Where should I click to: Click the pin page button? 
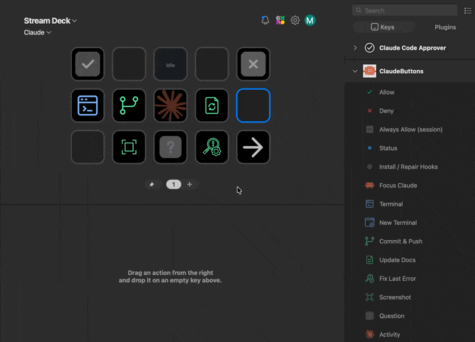coord(152,184)
